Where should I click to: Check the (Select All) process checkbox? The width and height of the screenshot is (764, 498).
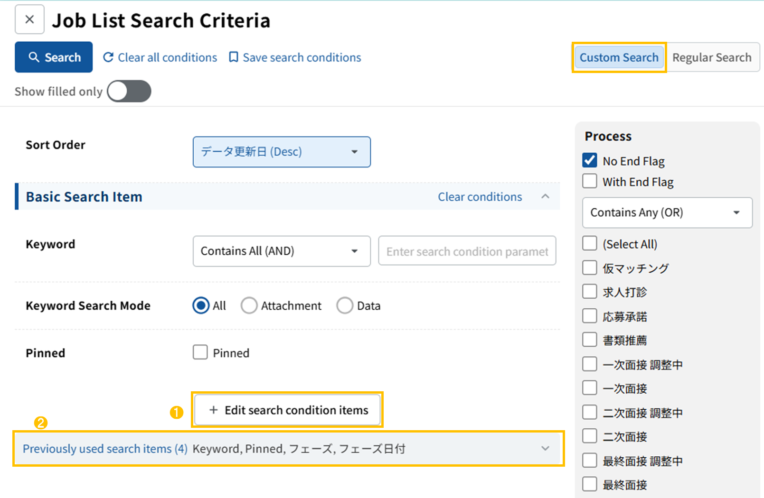click(x=590, y=244)
